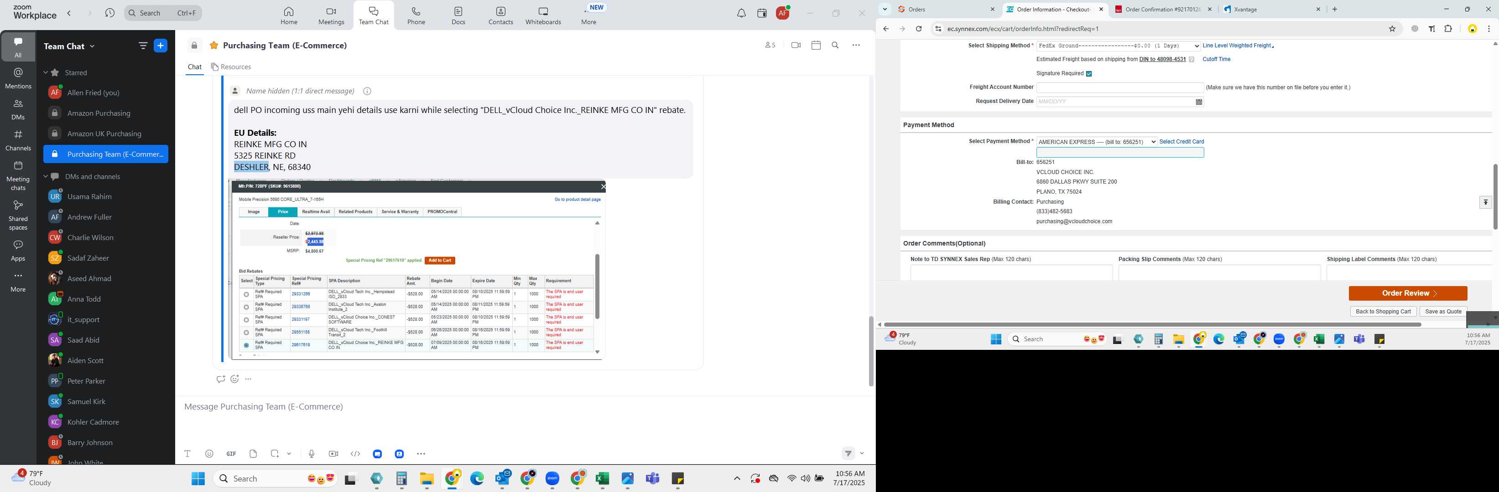This screenshot has width=1499, height=492.
Task: Open the GIF picker in the composer
Action: tap(231, 454)
